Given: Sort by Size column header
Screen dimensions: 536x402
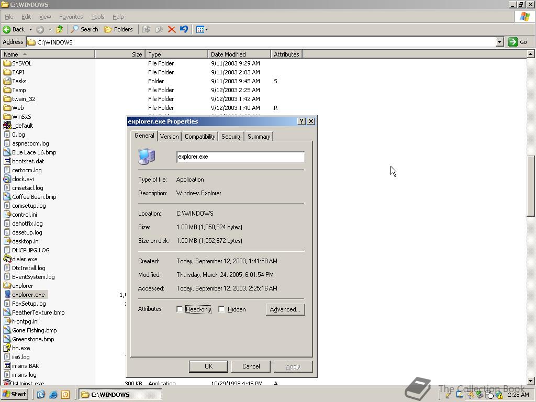Looking at the screenshot, I should pos(120,54).
